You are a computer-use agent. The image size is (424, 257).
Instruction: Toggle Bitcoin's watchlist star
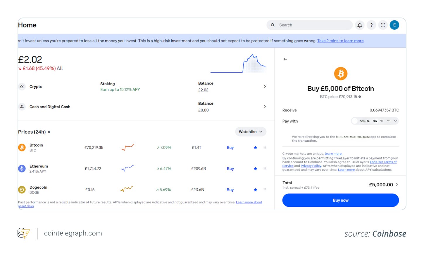255,147
